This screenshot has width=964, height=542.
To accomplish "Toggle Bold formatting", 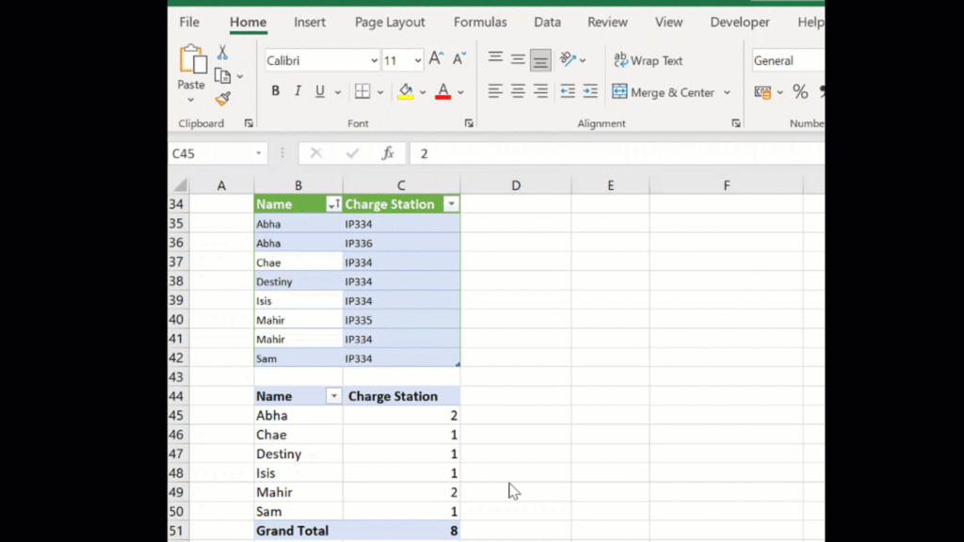I will click(x=276, y=91).
